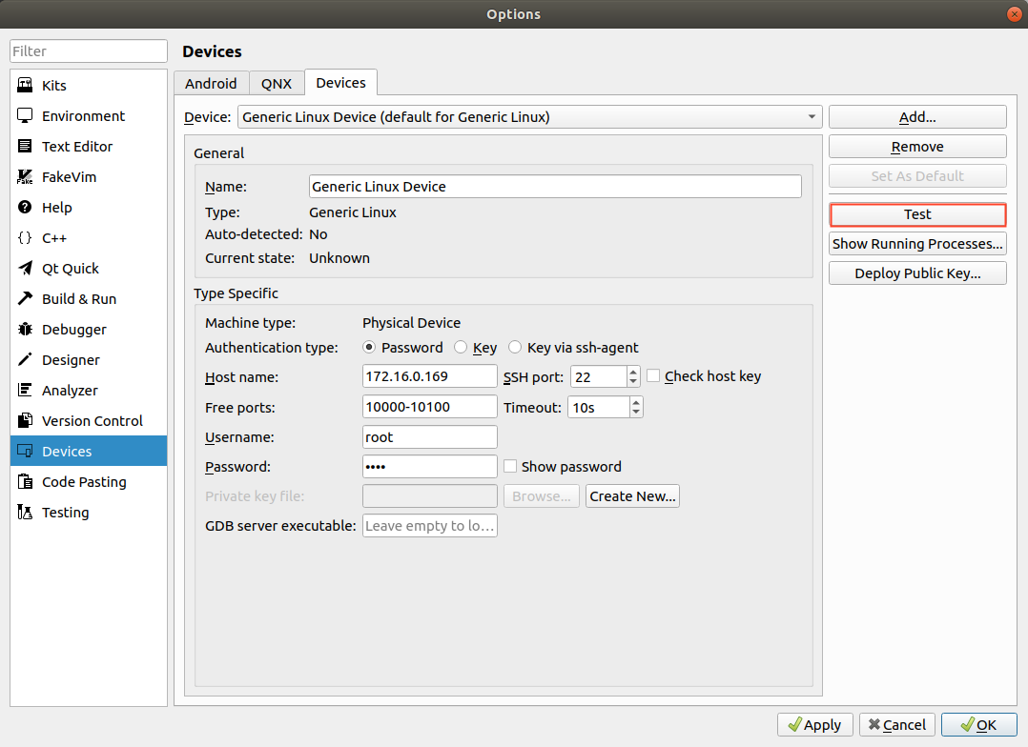The width and height of the screenshot is (1028, 747).
Task: Increase the SSH port number
Action: point(633,372)
